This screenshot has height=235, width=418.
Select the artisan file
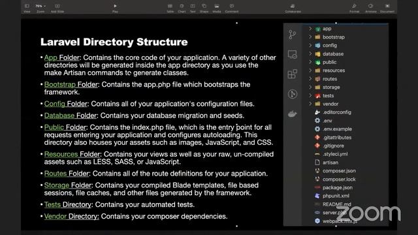[330, 163]
